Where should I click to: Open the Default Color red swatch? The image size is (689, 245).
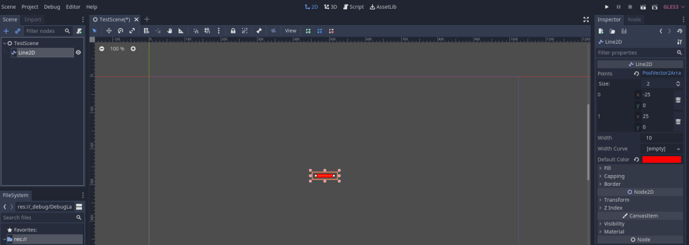point(661,160)
